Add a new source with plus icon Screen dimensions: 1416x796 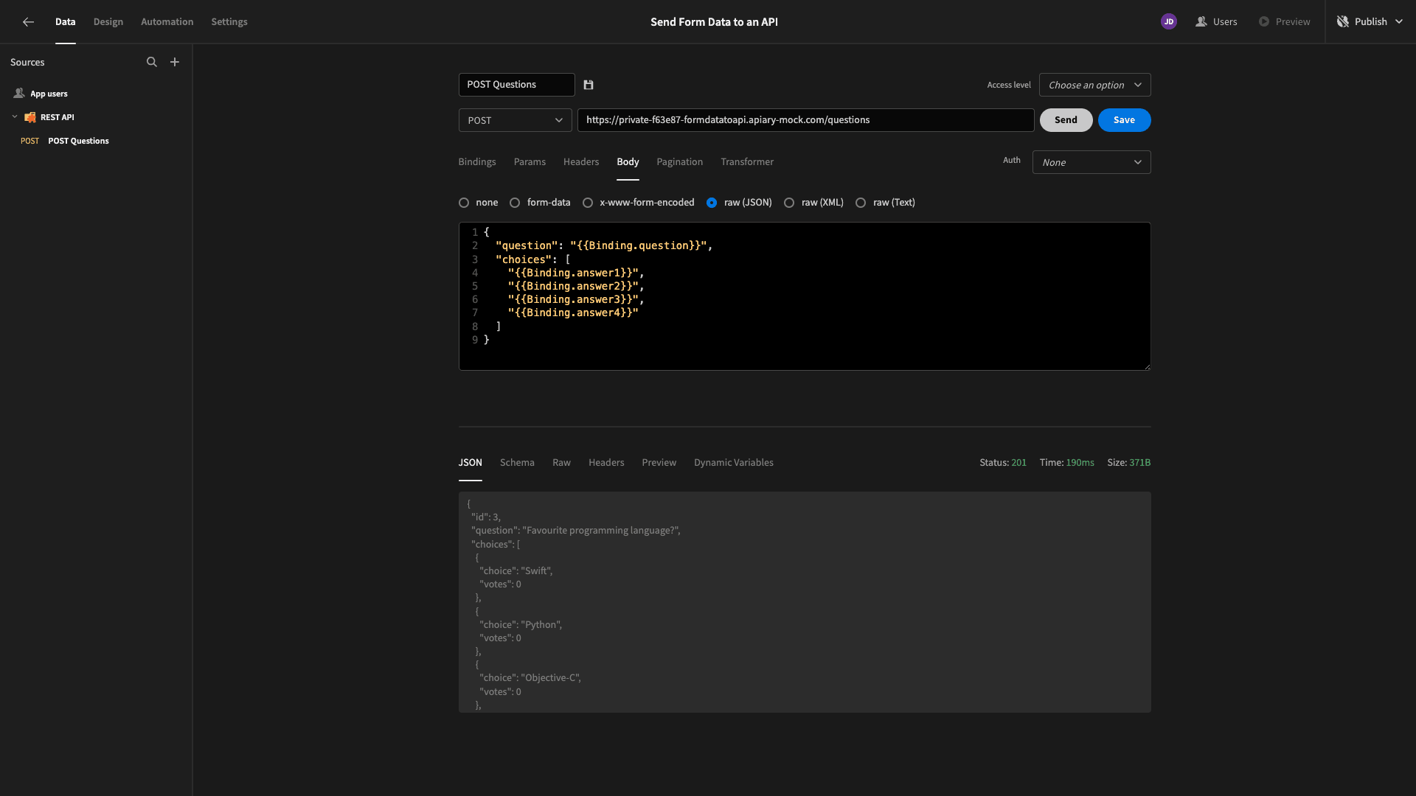point(175,62)
